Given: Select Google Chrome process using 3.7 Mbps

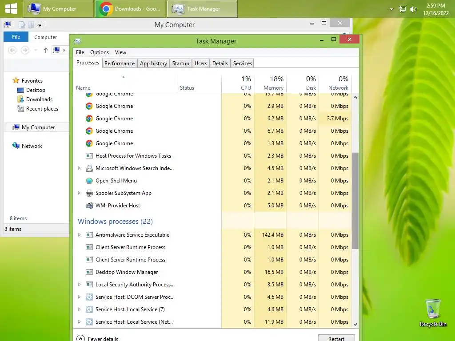Looking at the screenshot, I should point(212,119).
